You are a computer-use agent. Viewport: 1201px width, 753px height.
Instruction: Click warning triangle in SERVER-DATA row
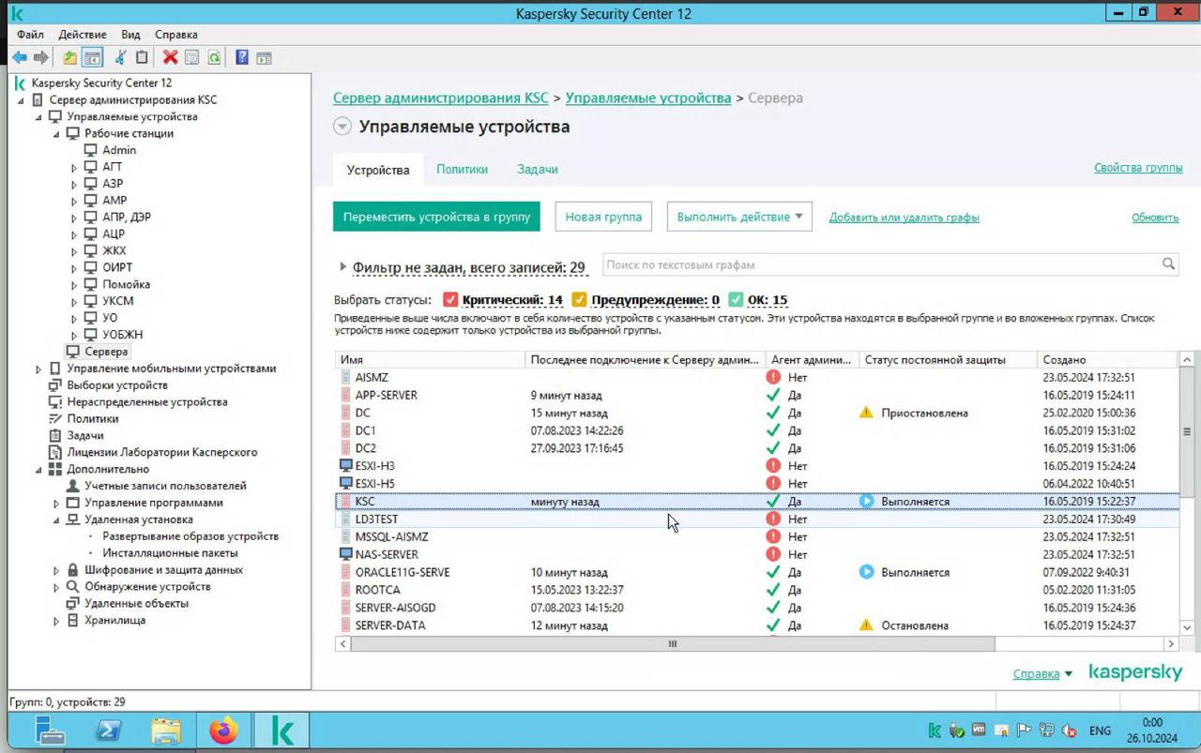867,625
